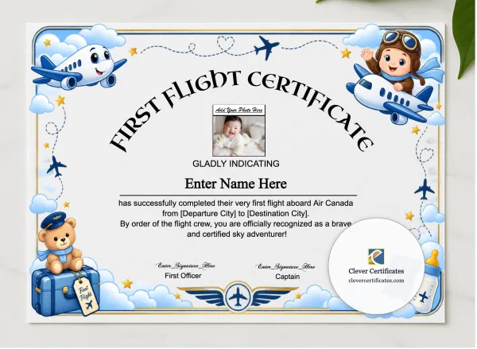Screen dimensions: 477x349
Task: Click the 'FIRST FLIGHT CERTIFICATE' arched title
Action: (242, 110)
